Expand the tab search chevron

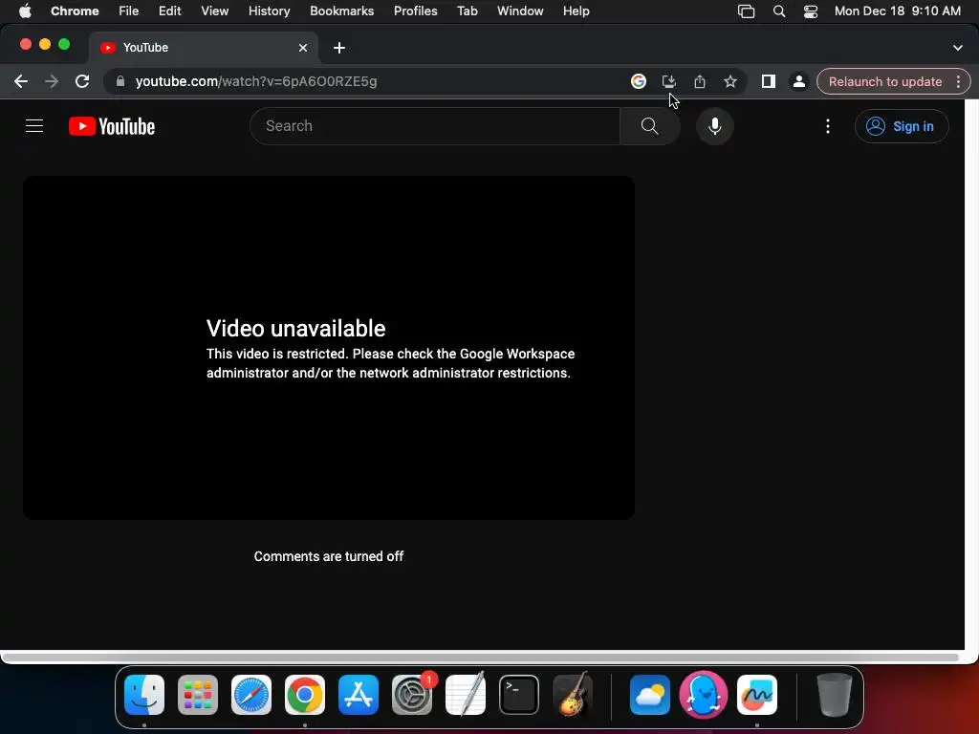click(x=958, y=48)
